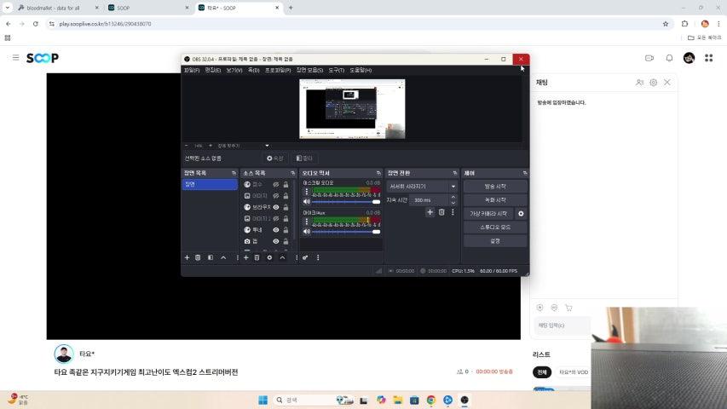Open the 장면 목록 toolbar three-dot overflow menu
The width and height of the screenshot is (727, 409).
click(238, 257)
